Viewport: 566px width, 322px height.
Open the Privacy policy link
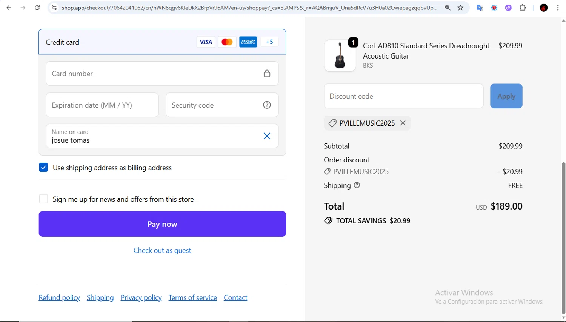pyautogui.click(x=141, y=297)
